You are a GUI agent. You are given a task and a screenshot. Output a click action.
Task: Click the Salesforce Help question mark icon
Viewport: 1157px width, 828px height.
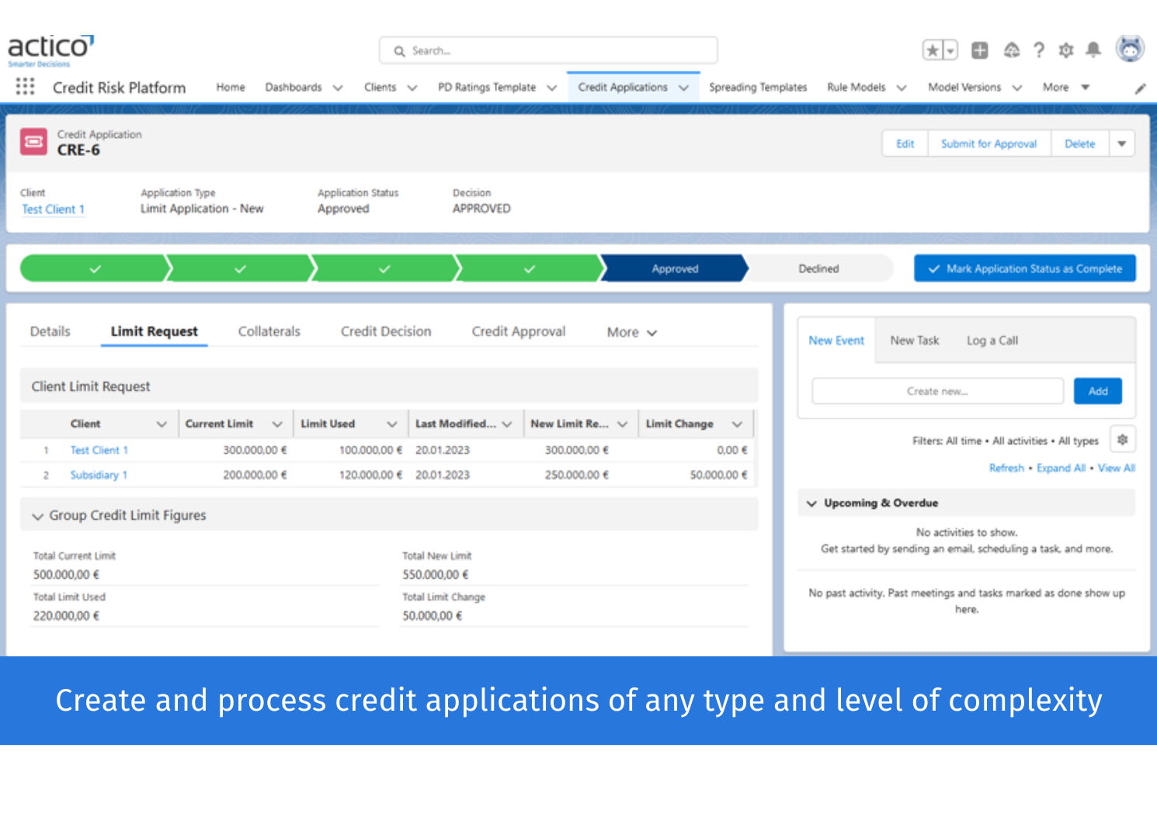click(1039, 50)
